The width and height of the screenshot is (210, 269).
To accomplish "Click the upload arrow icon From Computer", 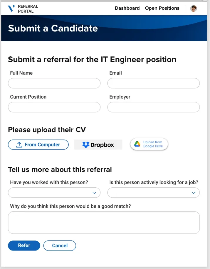I will coord(19,145).
